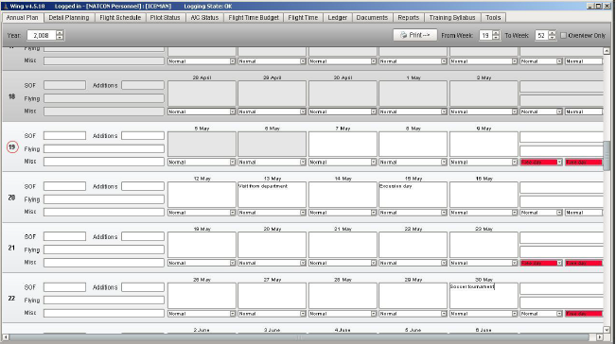Increase the To Week stepper value

point(552,33)
